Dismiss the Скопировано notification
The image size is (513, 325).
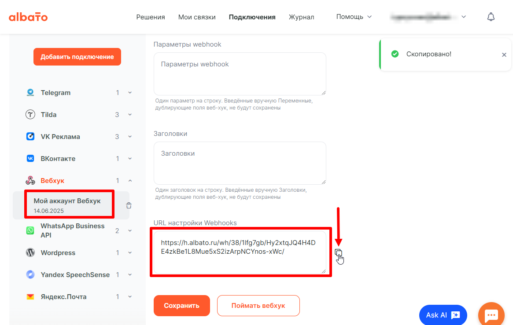pos(504,55)
